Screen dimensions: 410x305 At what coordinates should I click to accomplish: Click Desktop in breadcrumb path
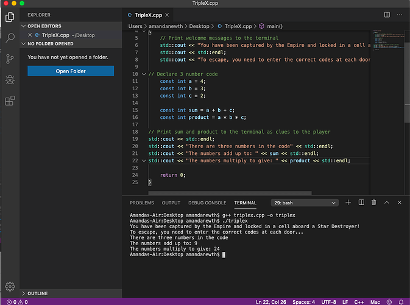[199, 26]
